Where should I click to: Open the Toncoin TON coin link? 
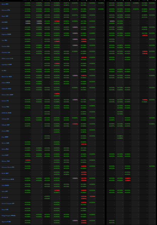pos(5,107)
